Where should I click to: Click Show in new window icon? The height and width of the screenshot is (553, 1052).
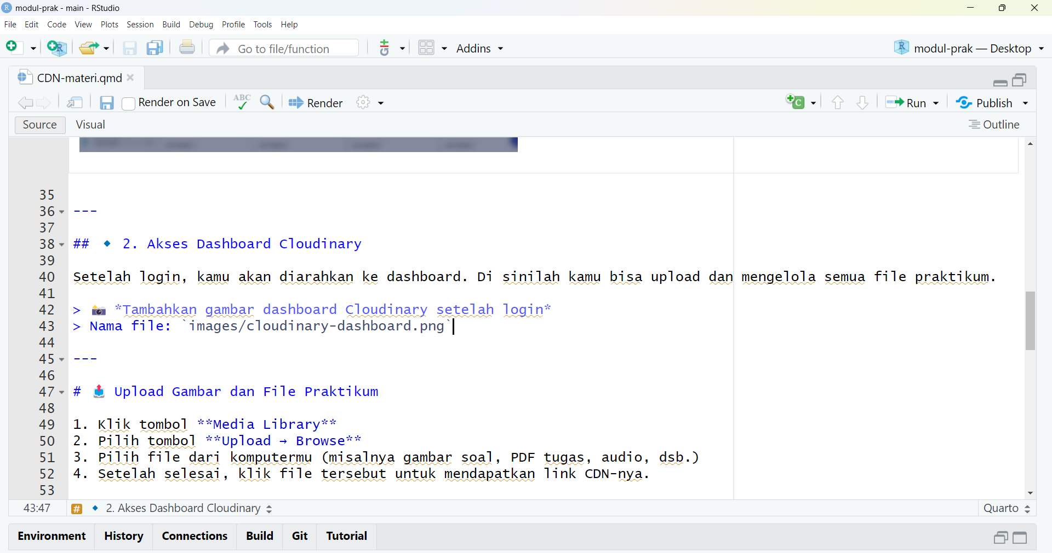[x=75, y=103]
